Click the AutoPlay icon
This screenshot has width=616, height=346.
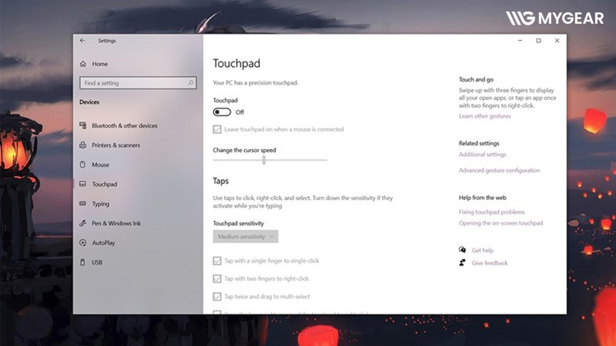click(83, 242)
